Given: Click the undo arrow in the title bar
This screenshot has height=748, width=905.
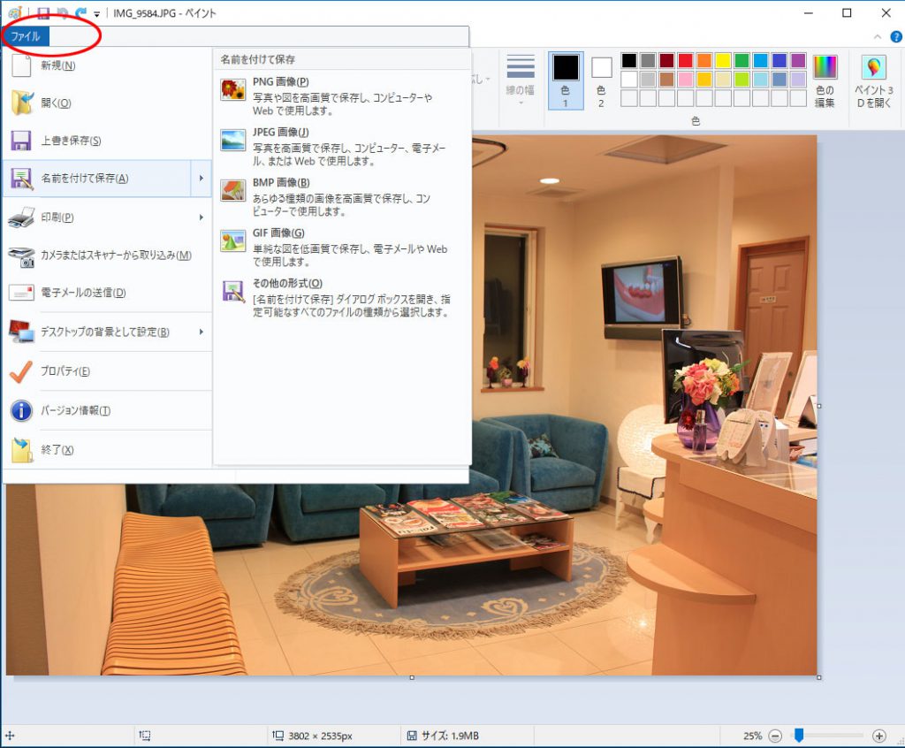Looking at the screenshot, I should pyautogui.click(x=63, y=12).
